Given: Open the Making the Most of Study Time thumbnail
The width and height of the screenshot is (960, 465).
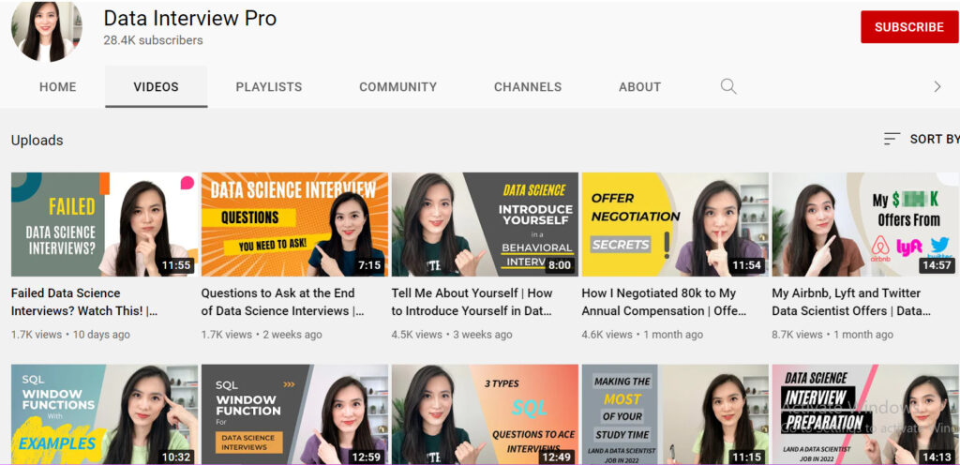Looking at the screenshot, I should coord(675,414).
